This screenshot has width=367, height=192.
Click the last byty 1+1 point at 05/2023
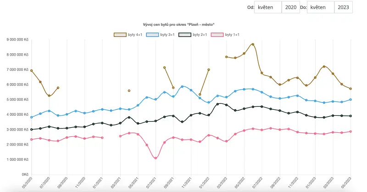click(x=351, y=131)
